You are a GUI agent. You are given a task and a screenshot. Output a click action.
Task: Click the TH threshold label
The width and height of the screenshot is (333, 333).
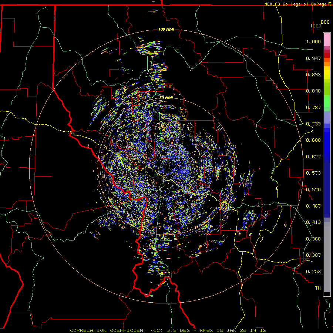coord(318,288)
